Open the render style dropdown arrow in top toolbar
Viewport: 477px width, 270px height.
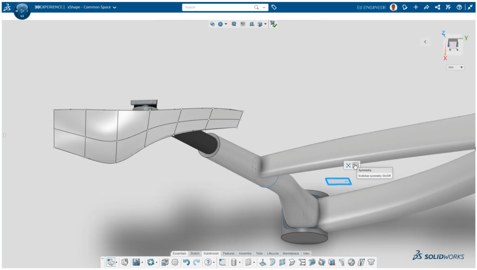tap(226, 23)
